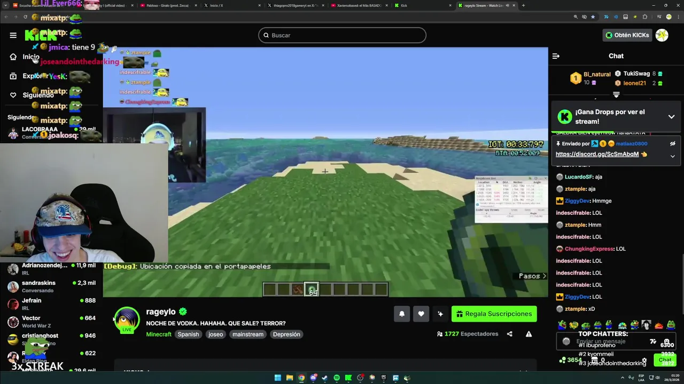Hide the pinned message eye icon
Viewport: 684px width, 384px height.
click(672, 143)
